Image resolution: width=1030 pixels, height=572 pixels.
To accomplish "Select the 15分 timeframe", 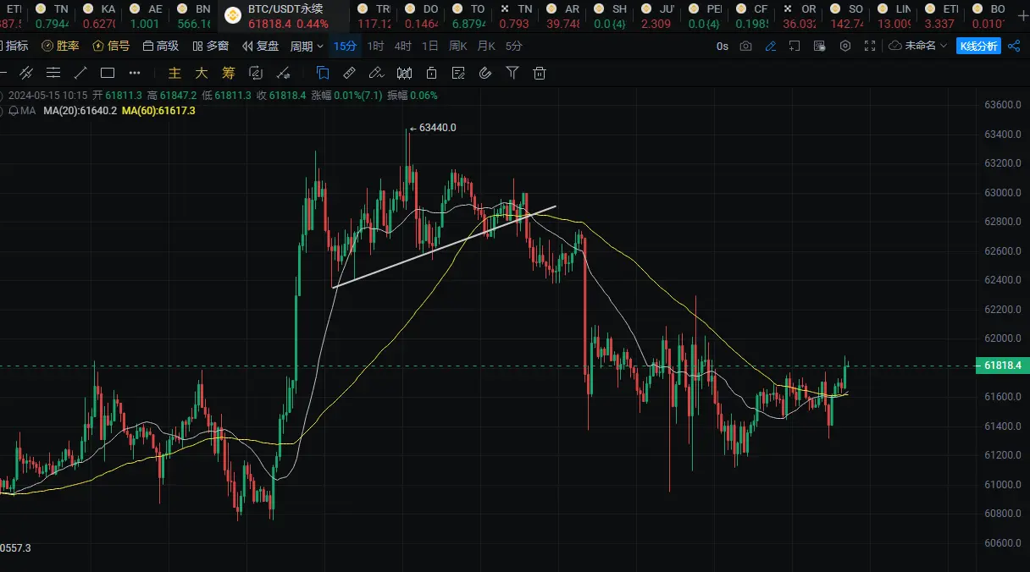I will pos(345,46).
